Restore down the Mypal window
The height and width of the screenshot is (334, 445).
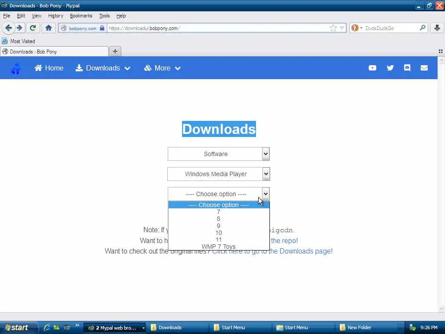(429, 5)
